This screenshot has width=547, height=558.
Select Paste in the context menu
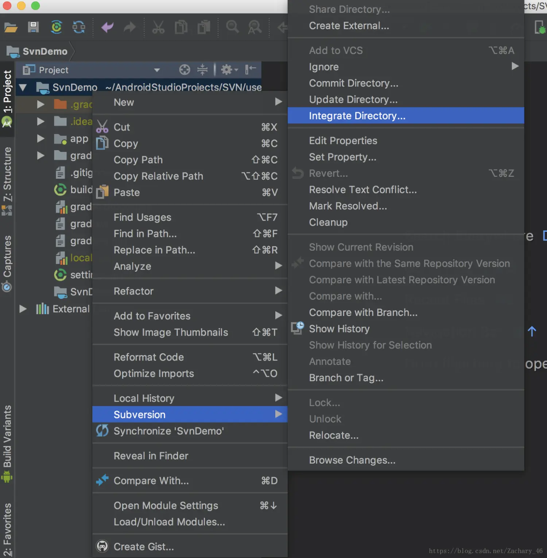pyautogui.click(x=190, y=193)
